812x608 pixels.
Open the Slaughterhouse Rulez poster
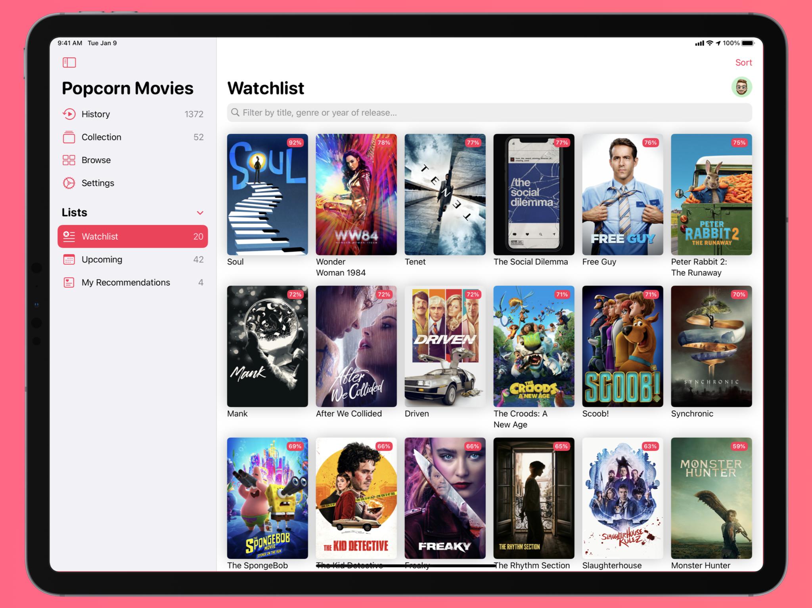pos(622,498)
